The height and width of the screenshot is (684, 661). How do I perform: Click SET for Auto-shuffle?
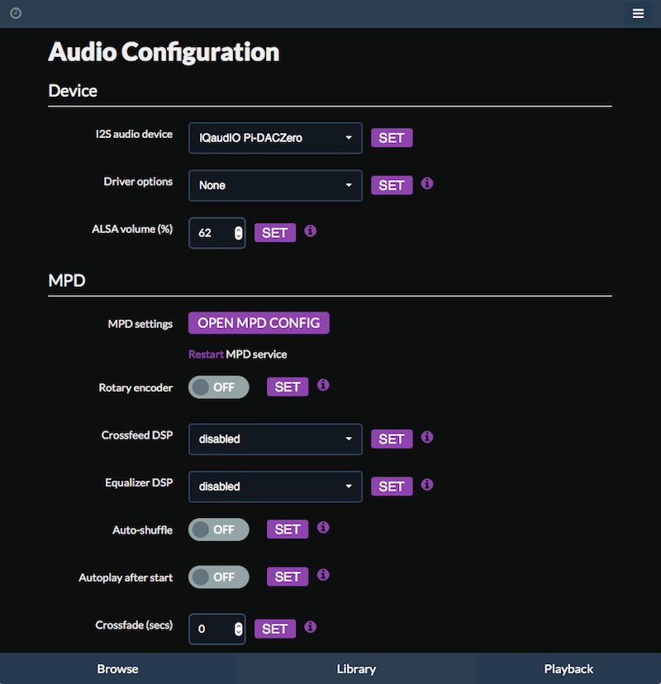288,530
